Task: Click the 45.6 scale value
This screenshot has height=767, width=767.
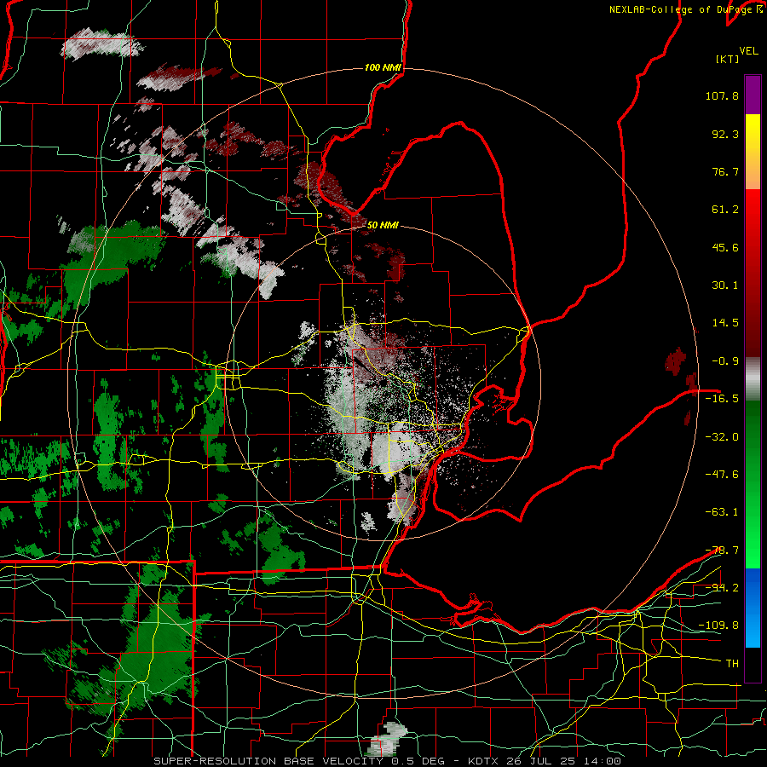Action: point(725,247)
